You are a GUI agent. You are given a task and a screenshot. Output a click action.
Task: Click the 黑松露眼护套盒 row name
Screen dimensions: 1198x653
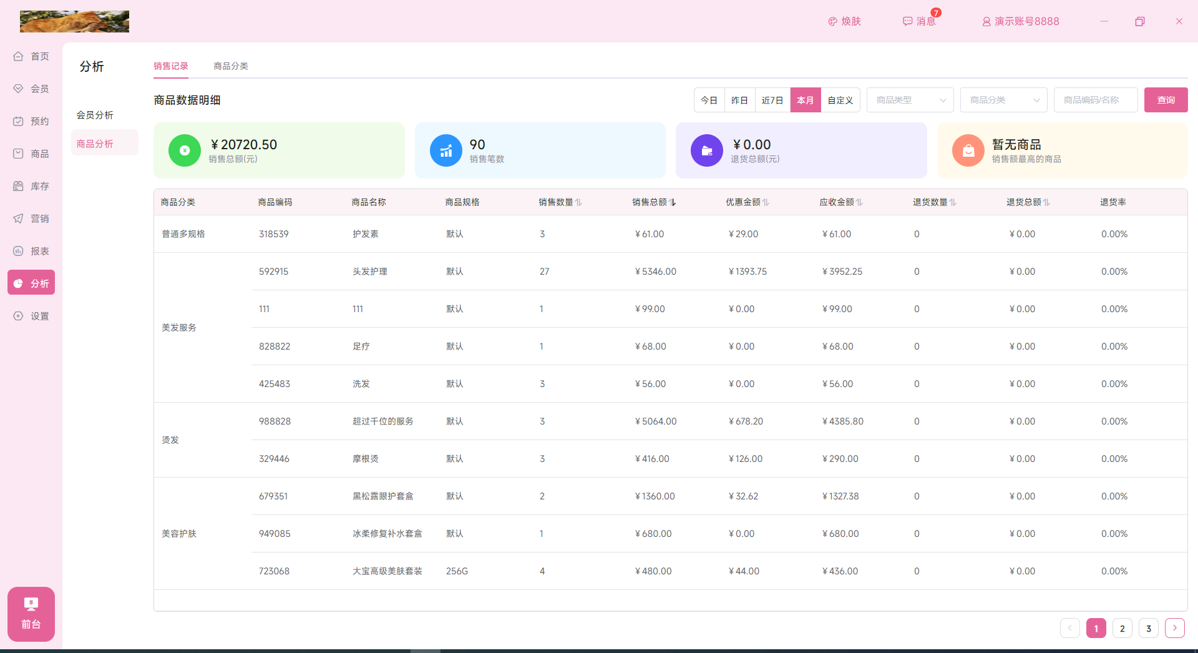tap(383, 496)
